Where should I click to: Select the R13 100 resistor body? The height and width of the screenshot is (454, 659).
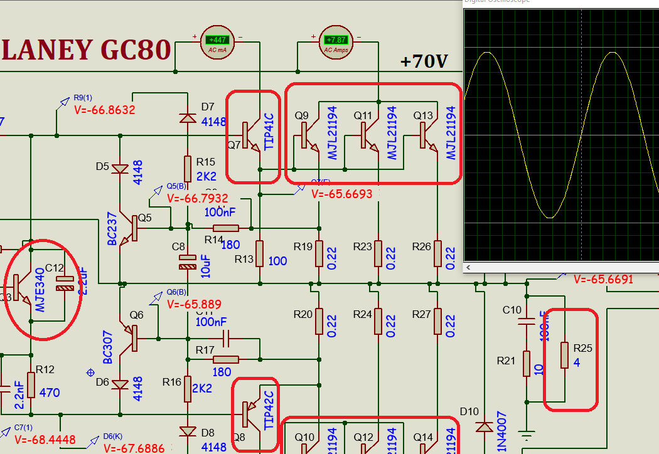[x=259, y=254]
